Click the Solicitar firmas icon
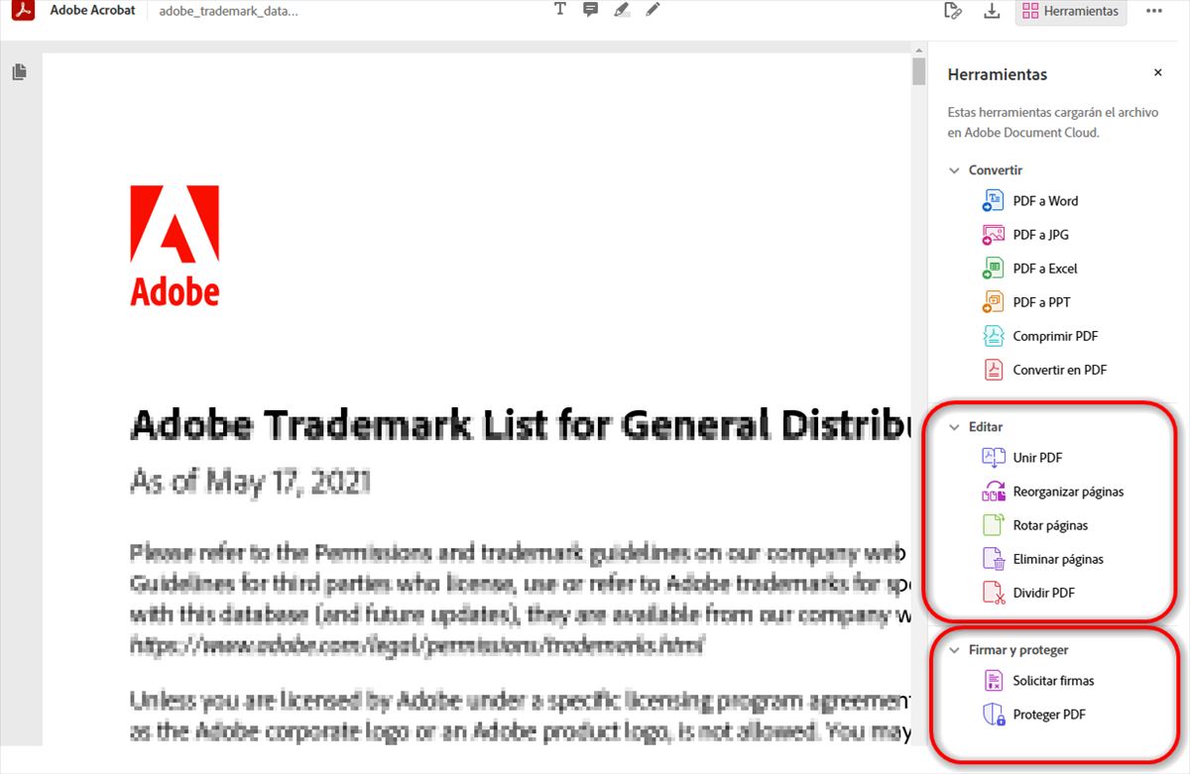 [x=994, y=681]
